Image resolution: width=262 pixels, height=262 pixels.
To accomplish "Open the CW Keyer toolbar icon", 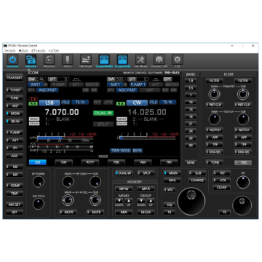I will [x=86, y=60].
